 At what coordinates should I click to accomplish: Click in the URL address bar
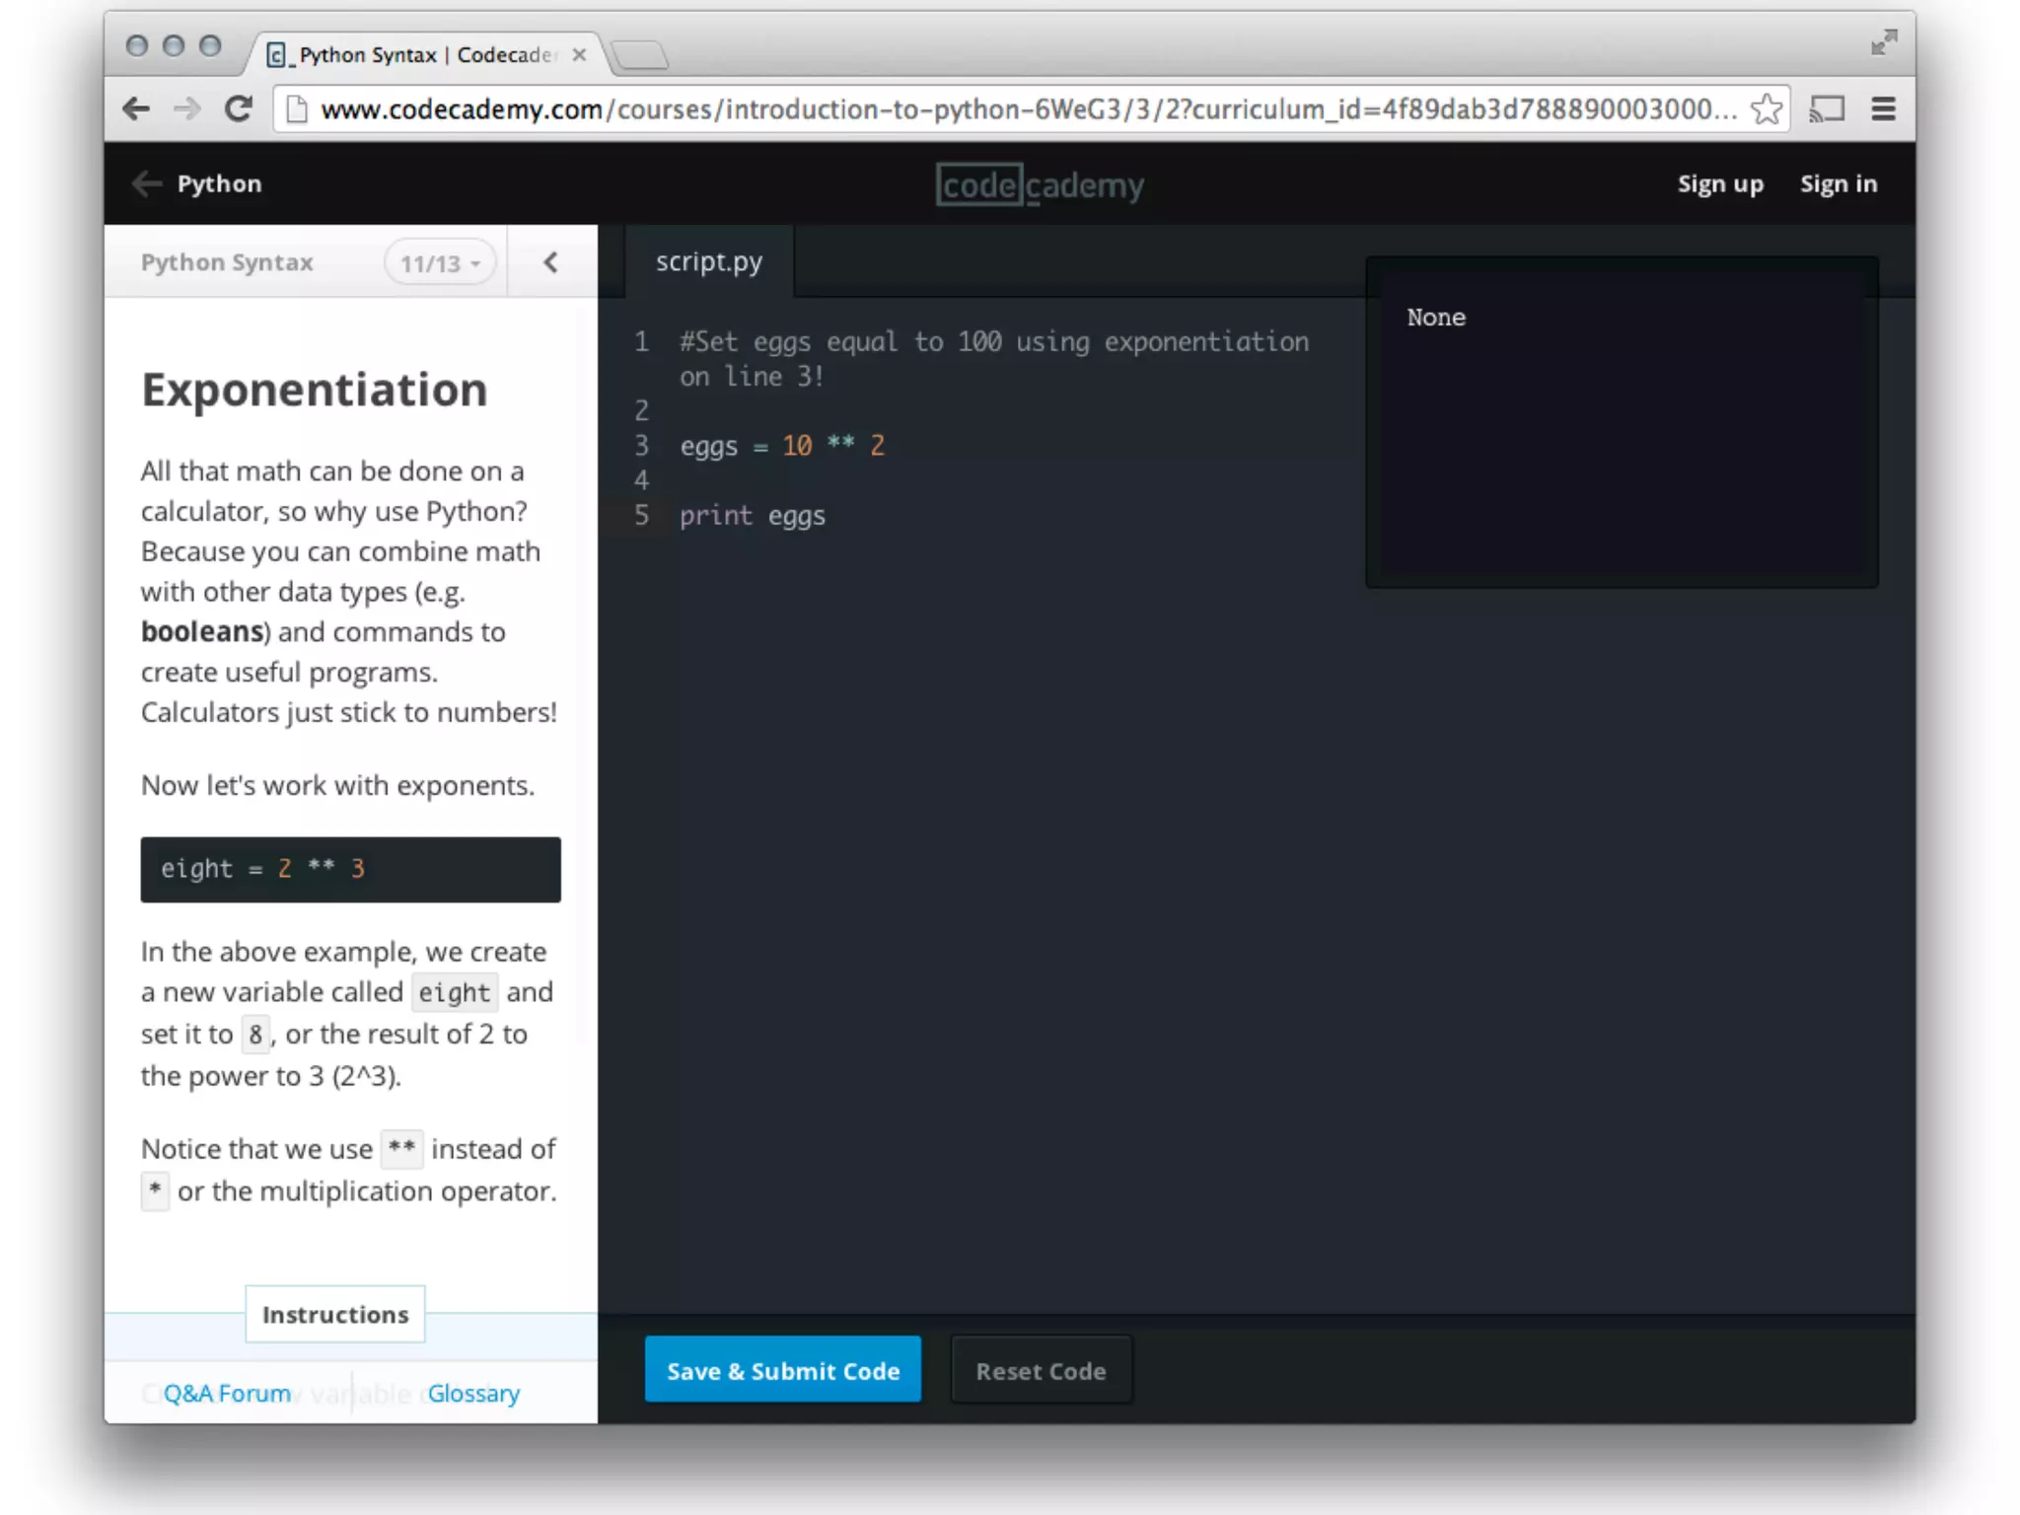pyautogui.click(x=1026, y=108)
